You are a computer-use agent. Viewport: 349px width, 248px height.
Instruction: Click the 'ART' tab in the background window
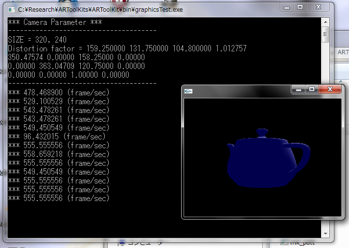[343, 52]
